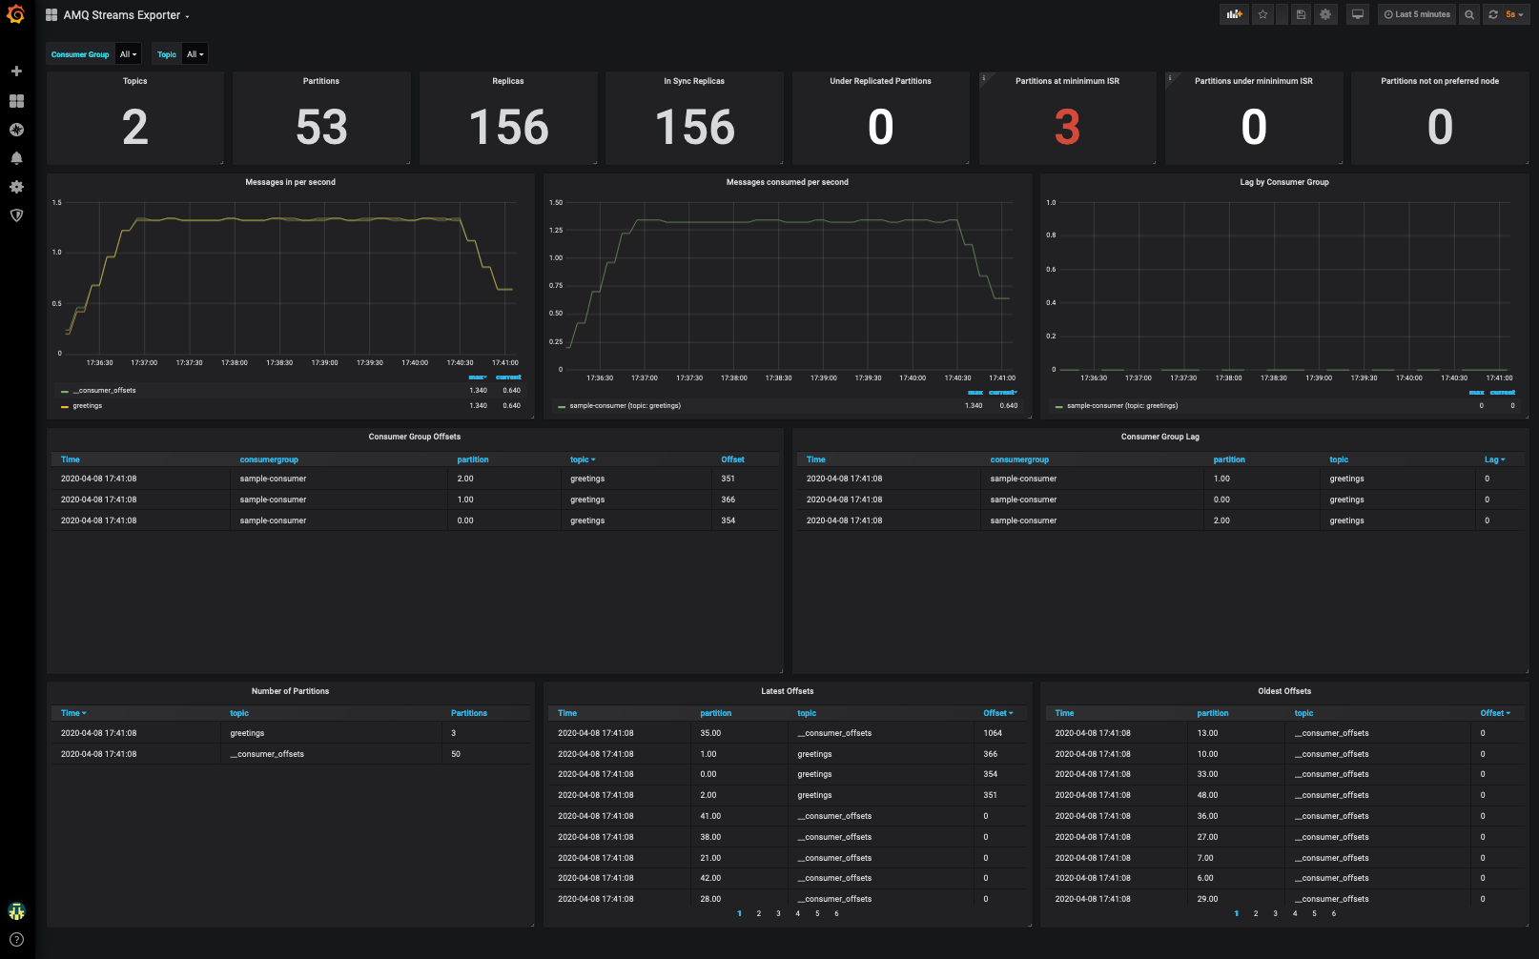Screen dimensions: 1539x959
Task: Open Alerting via the bell icon
Action: pos(16,158)
